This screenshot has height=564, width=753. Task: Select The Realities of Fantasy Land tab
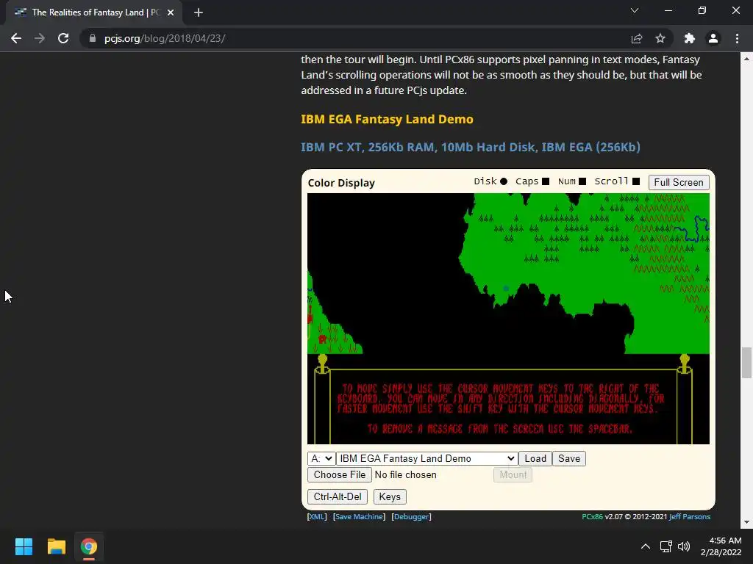pyautogui.click(x=93, y=12)
